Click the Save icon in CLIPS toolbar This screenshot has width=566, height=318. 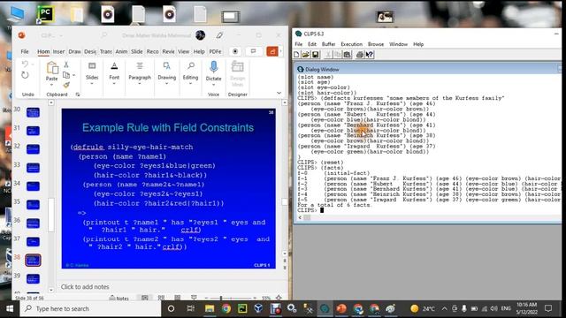[315, 55]
